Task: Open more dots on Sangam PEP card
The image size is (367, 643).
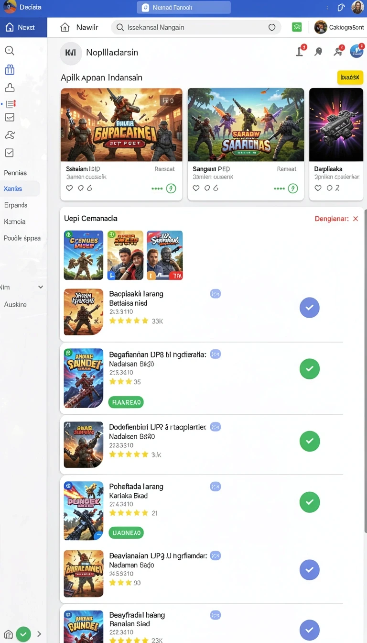Action: coord(279,188)
